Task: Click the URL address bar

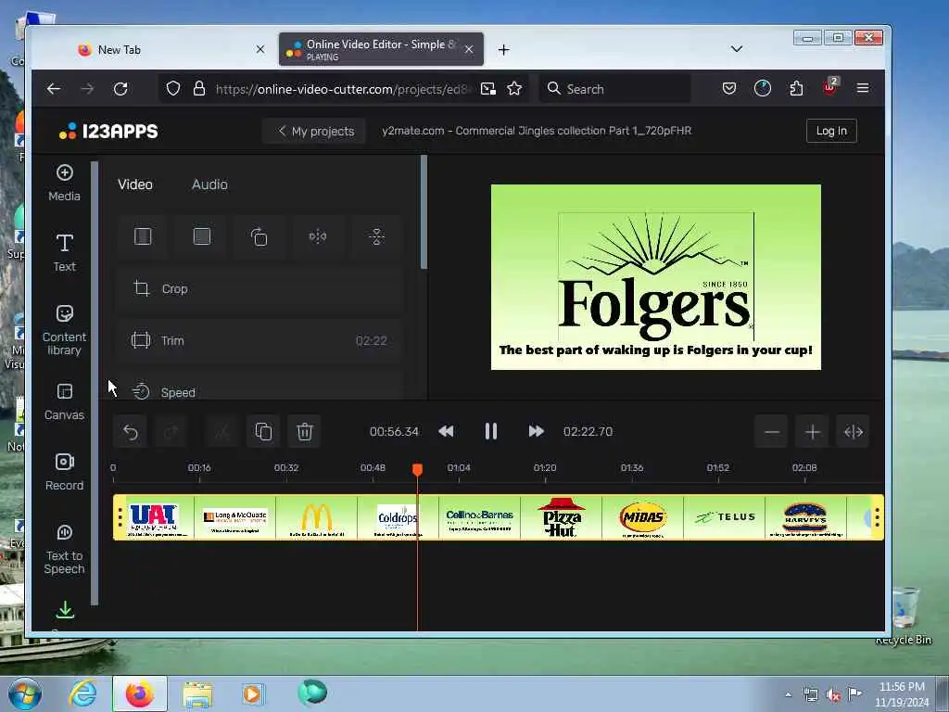Action: [342, 89]
